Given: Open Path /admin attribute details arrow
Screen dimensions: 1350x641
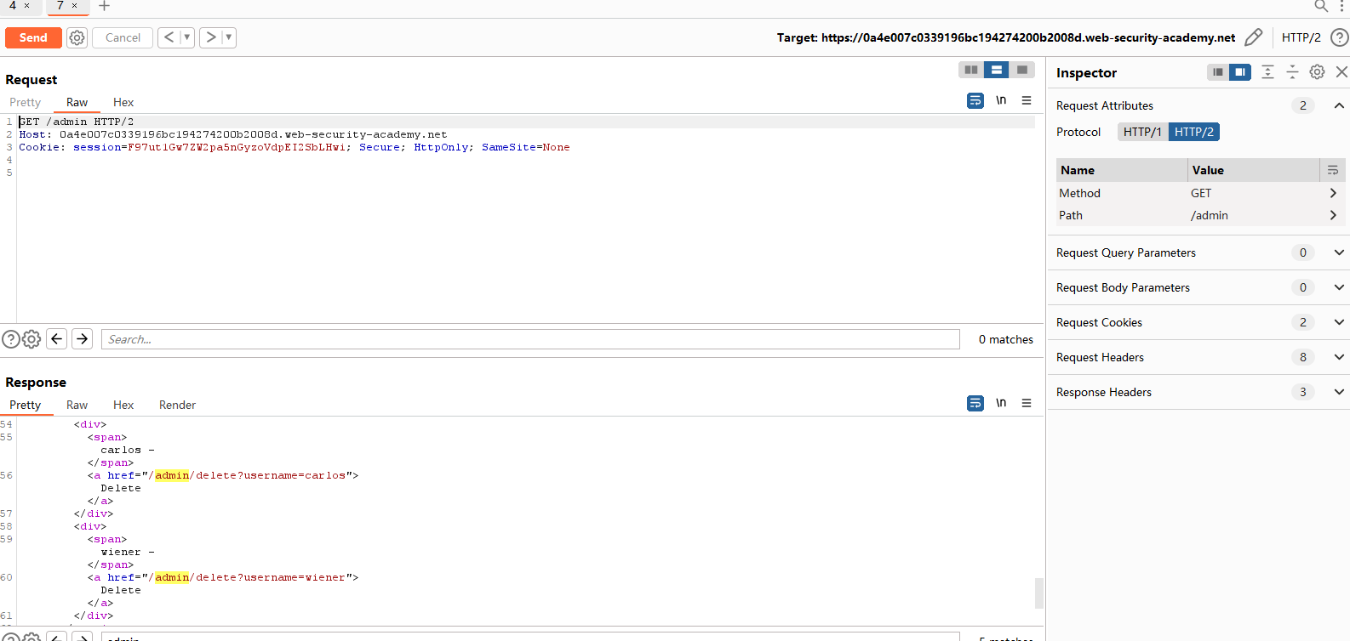Looking at the screenshot, I should [x=1333, y=215].
